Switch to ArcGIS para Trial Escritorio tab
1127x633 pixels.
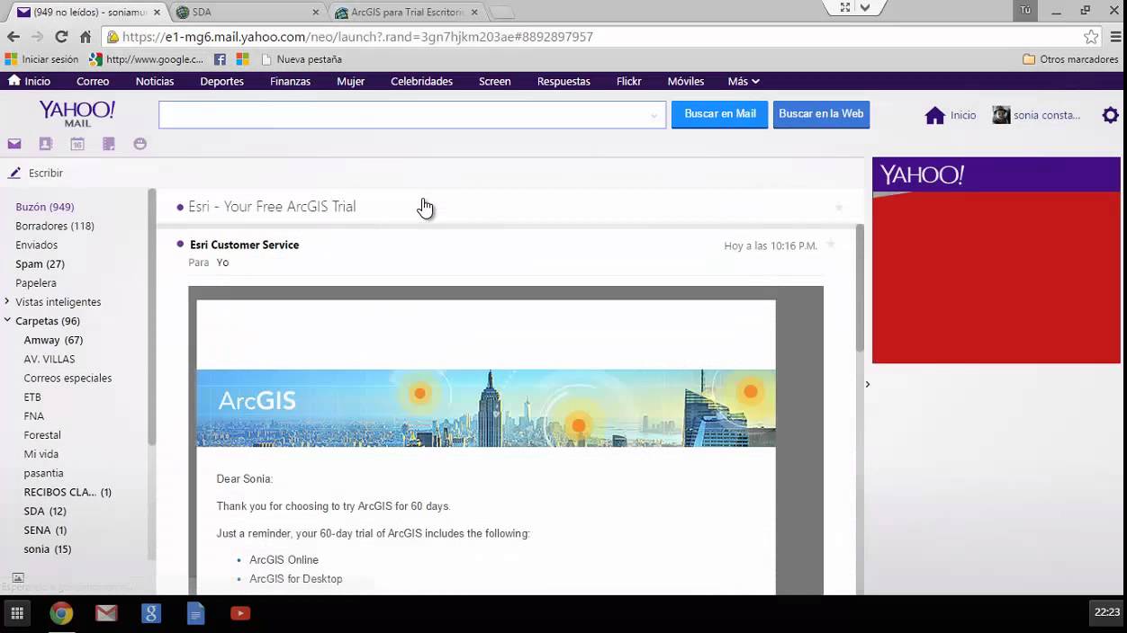pyautogui.click(x=407, y=12)
